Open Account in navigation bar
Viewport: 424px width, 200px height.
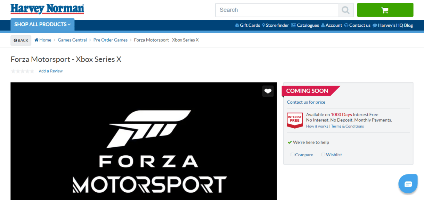(x=332, y=25)
